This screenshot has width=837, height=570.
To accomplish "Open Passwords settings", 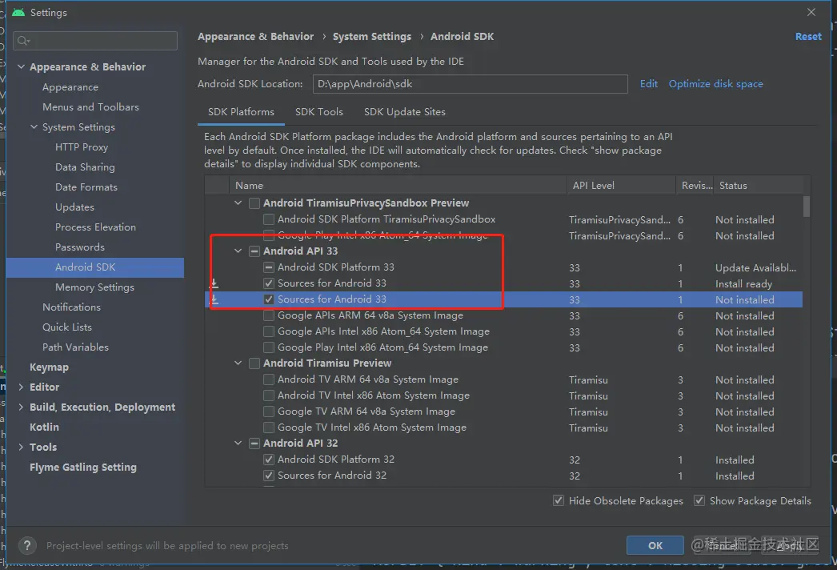I will point(80,247).
